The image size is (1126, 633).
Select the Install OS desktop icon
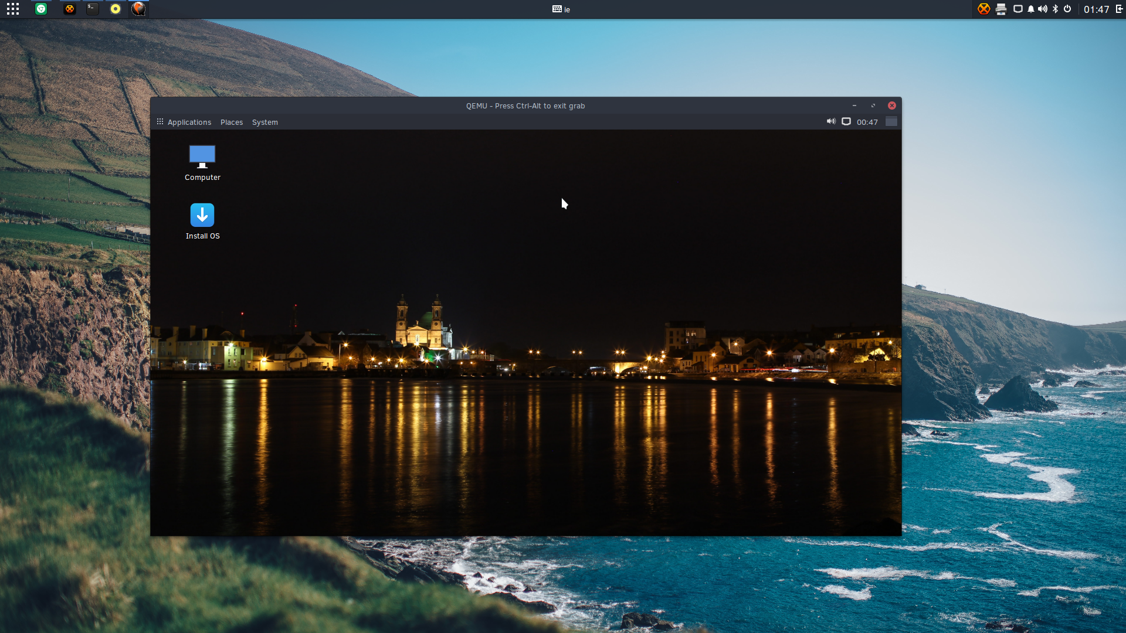click(x=202, y=222)
